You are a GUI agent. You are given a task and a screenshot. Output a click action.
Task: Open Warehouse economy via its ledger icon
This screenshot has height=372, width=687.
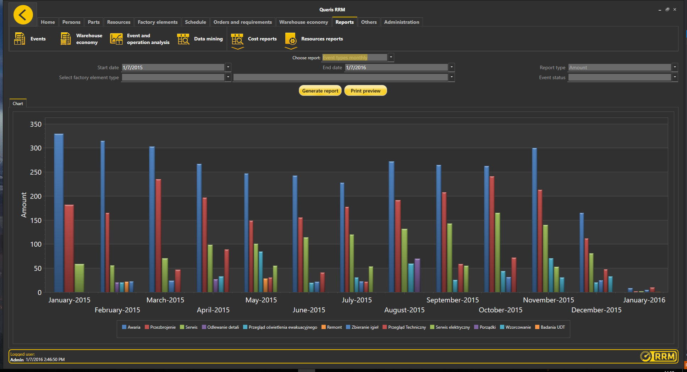pyautogui.click(x=65, y=38)
